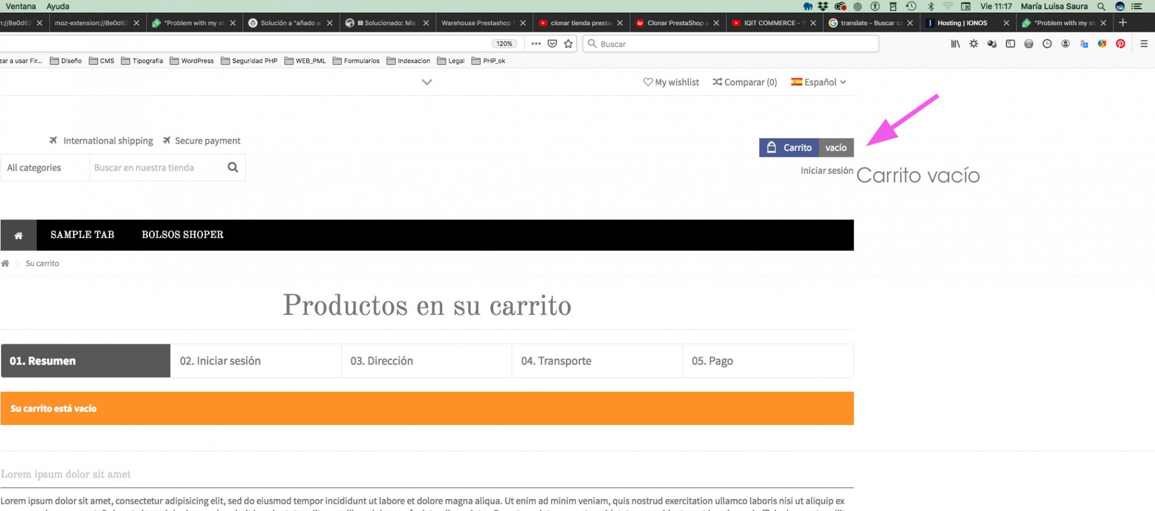1155x511 pixels.
Task: Expand the Español language dropdown
Action: pyautogui.click(x=819, y=82)
